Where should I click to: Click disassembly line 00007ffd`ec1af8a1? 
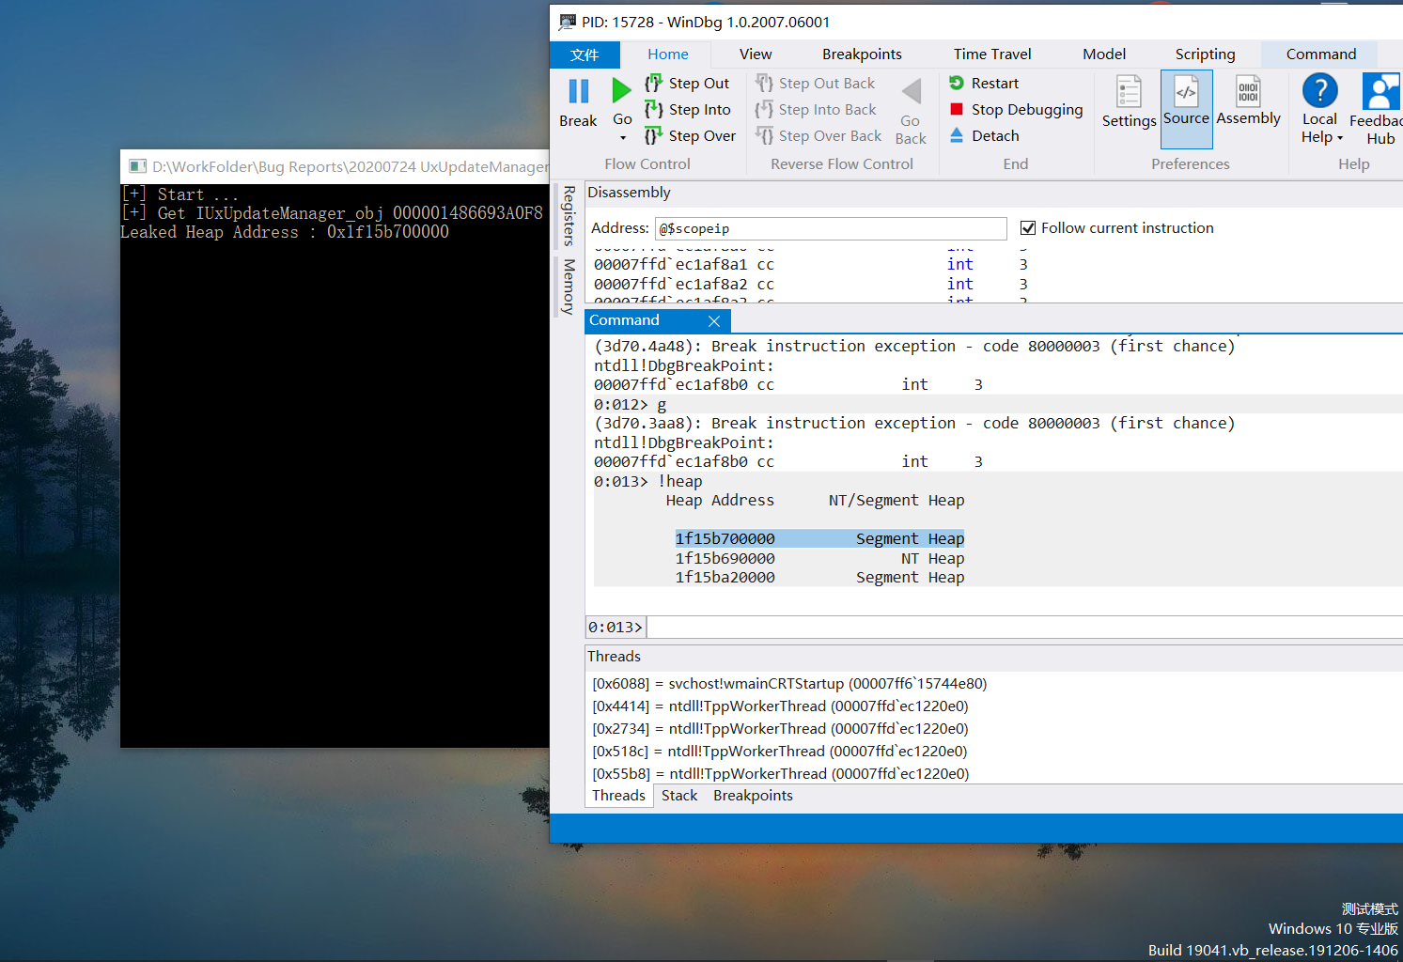[811, 265]
